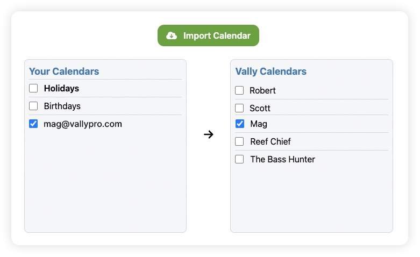
Task: Click the cloud download icon on Import Calendar
Action: [x=172, y=36]
